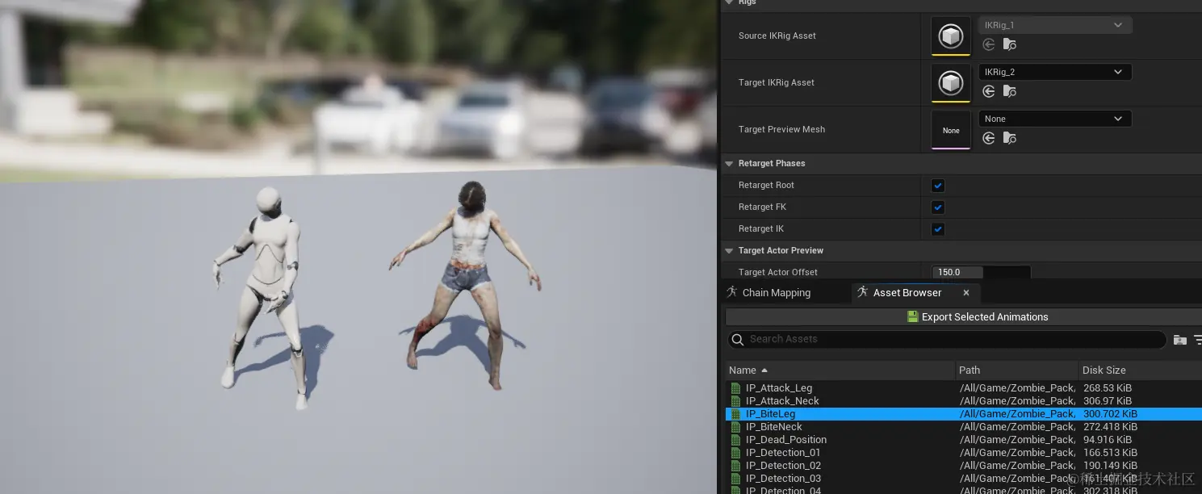This screenshot has height=494, width=1202.
Task: Toggle the Retarget FK checkbox
Action: tap(937, 207)
